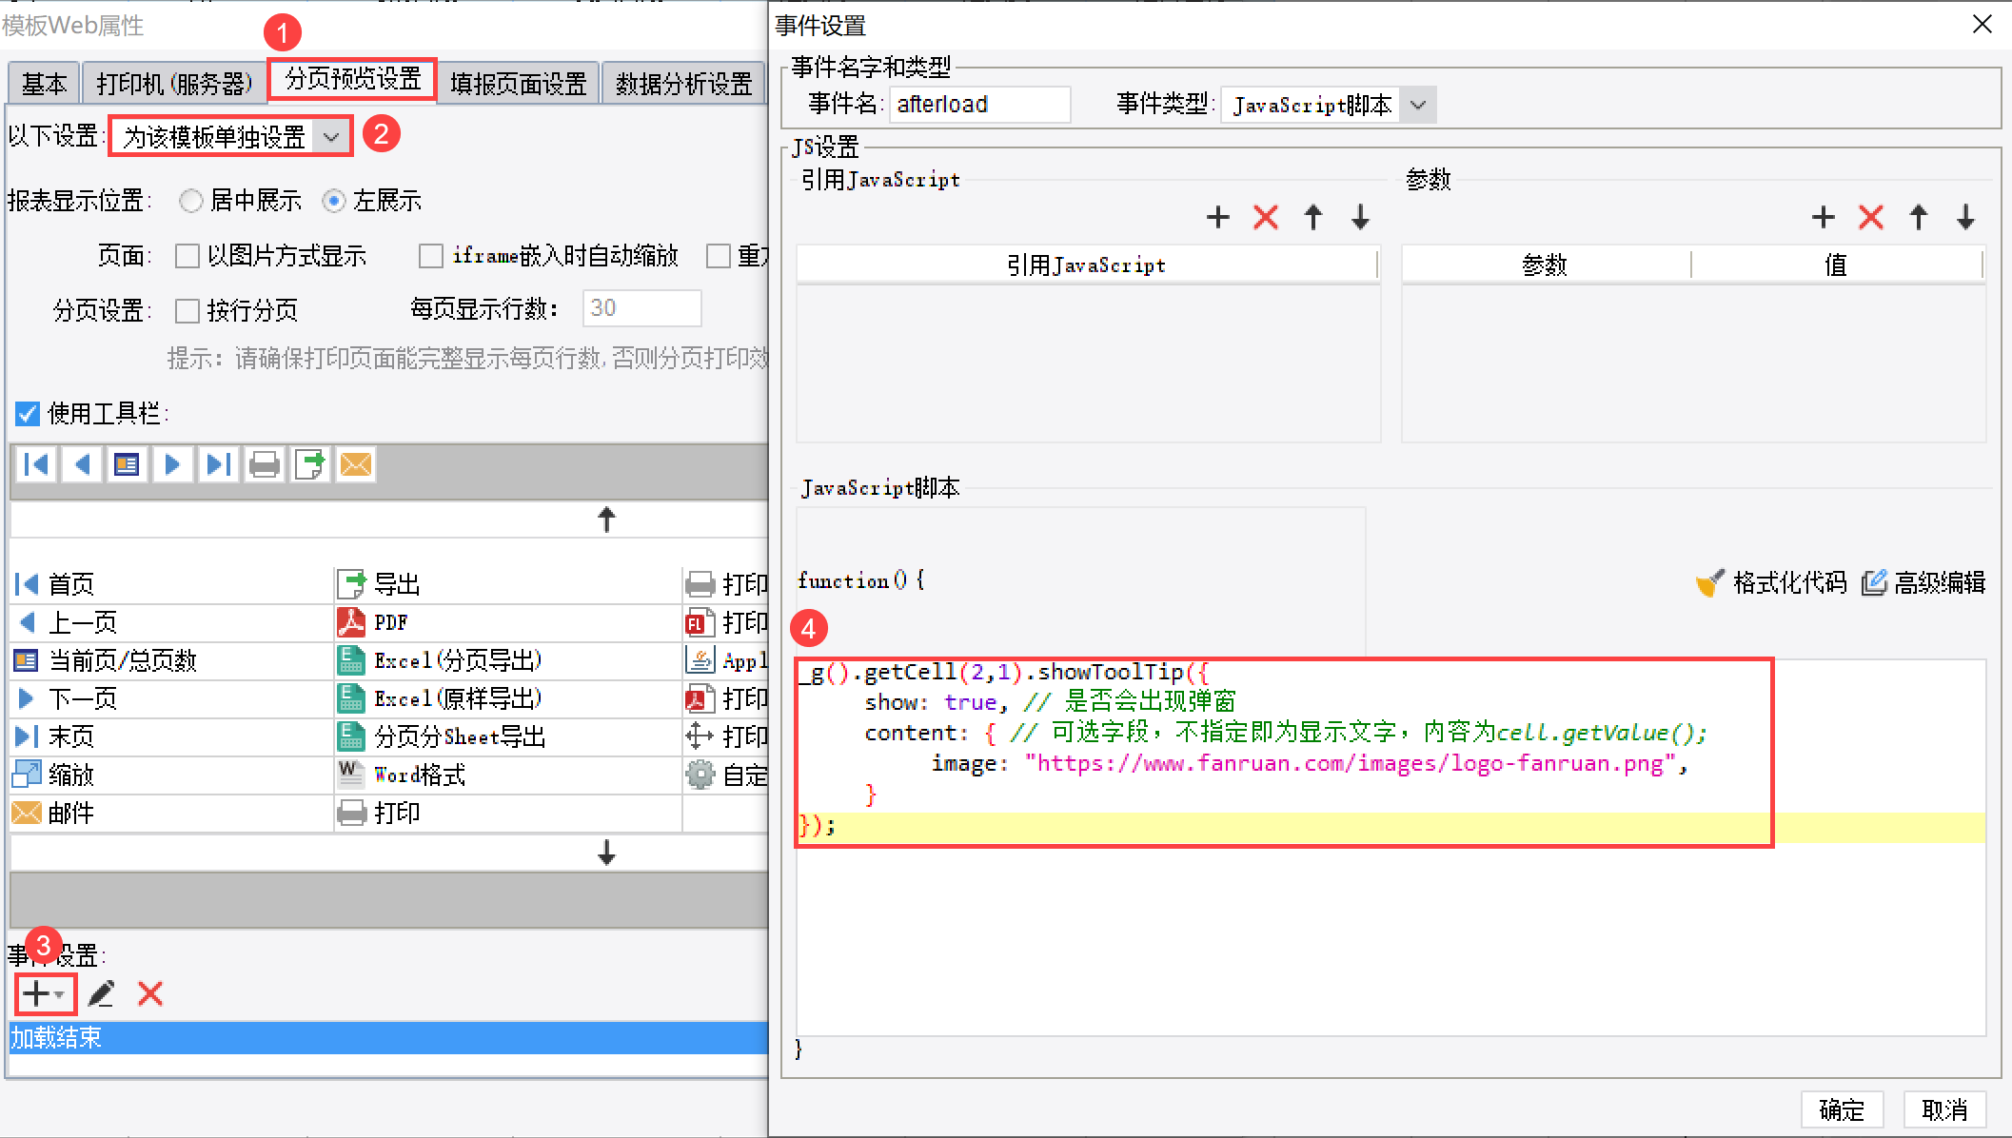2012x1138 pixels.
Task: Click the pencil edit event icon
Action: click(101, 994)
